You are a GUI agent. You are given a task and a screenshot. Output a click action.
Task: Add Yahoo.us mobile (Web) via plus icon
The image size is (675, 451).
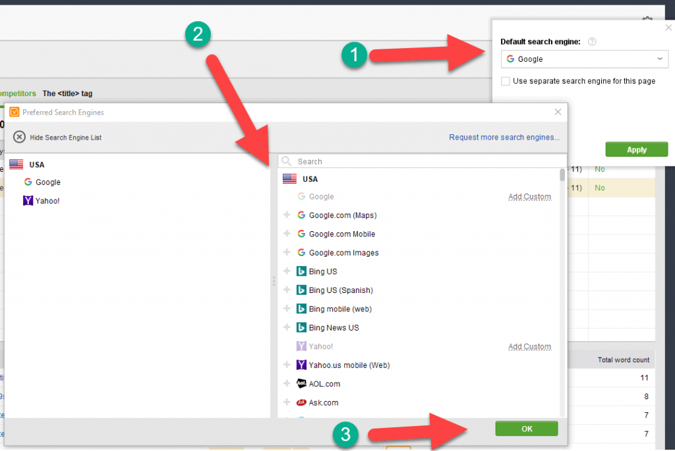click(x=287, y=365)
